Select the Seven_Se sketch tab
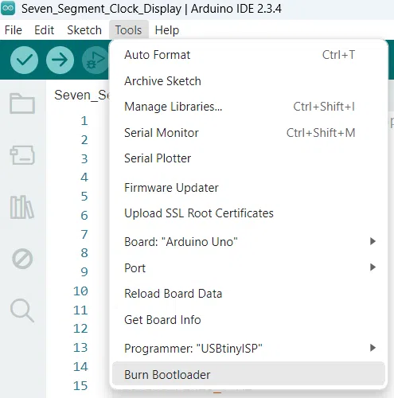This screenshot has width=394, height=398. coord(81,95)
